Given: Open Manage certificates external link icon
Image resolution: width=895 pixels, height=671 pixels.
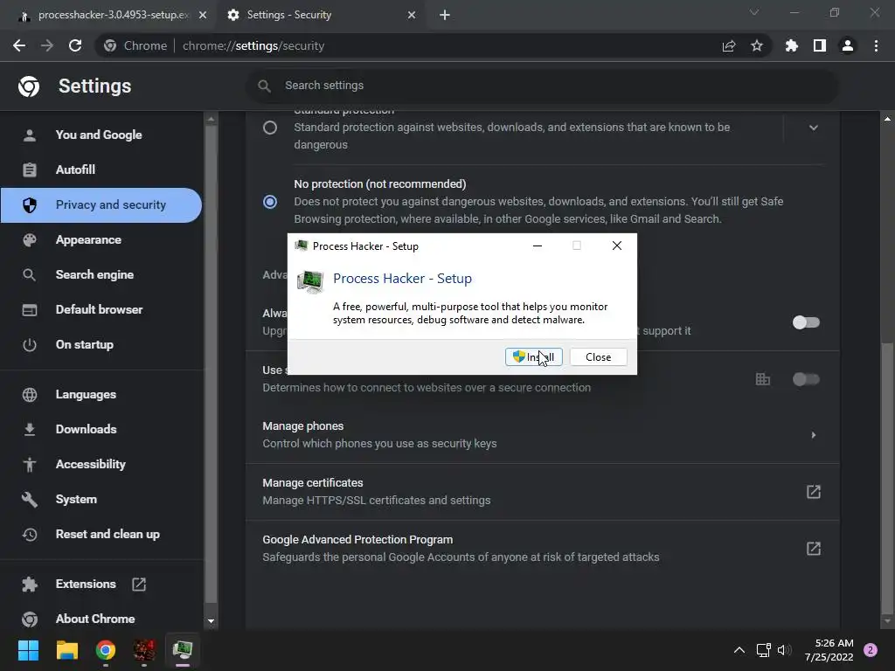Looking at the screenshot, I should pyautogui.click(x=814, y=492).
